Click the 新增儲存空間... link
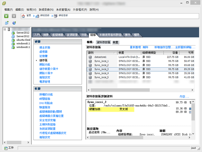 pos(164,47)
